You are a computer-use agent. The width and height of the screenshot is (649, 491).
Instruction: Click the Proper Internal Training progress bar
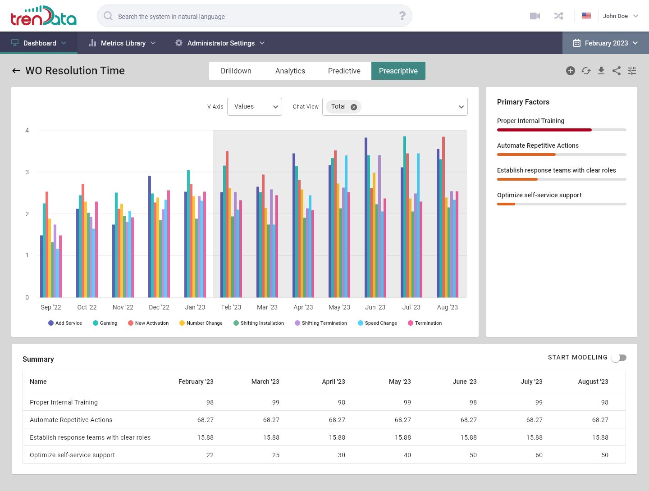click(561, 130)
